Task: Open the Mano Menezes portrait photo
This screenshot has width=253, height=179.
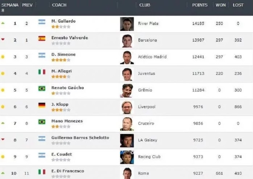Action: coord(127,124)
